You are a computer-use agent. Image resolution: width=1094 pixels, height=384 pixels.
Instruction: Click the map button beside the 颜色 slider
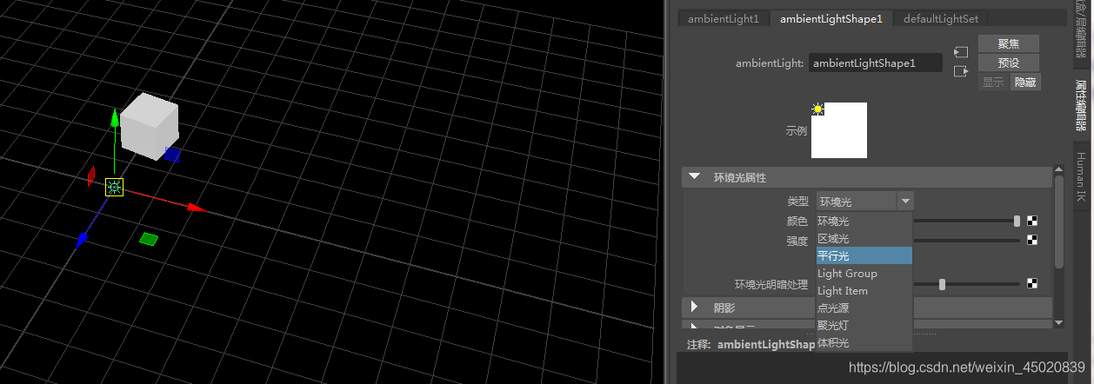point(1032,221)
